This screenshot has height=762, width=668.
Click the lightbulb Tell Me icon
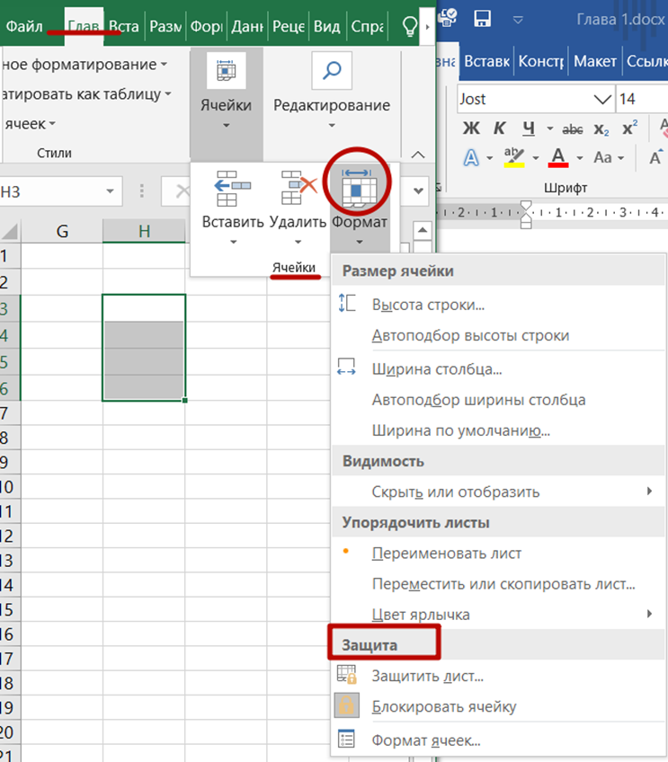pyautogui.click(x=409, y=26)
